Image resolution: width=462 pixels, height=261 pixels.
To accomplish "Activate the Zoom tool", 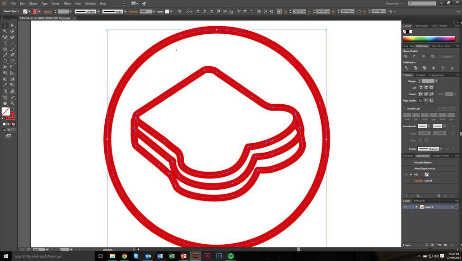I will 13,103.
